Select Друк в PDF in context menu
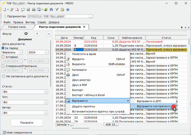This screenshot has width=191, height=135. tap(98, 85)
